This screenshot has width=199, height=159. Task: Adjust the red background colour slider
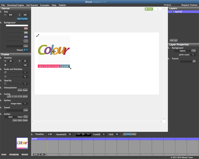(x=14, y=28)
